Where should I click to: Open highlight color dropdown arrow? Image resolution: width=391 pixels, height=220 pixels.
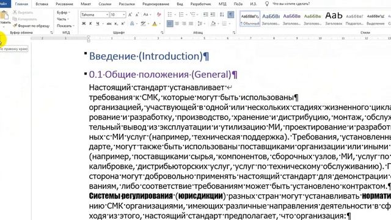point(148,24)
